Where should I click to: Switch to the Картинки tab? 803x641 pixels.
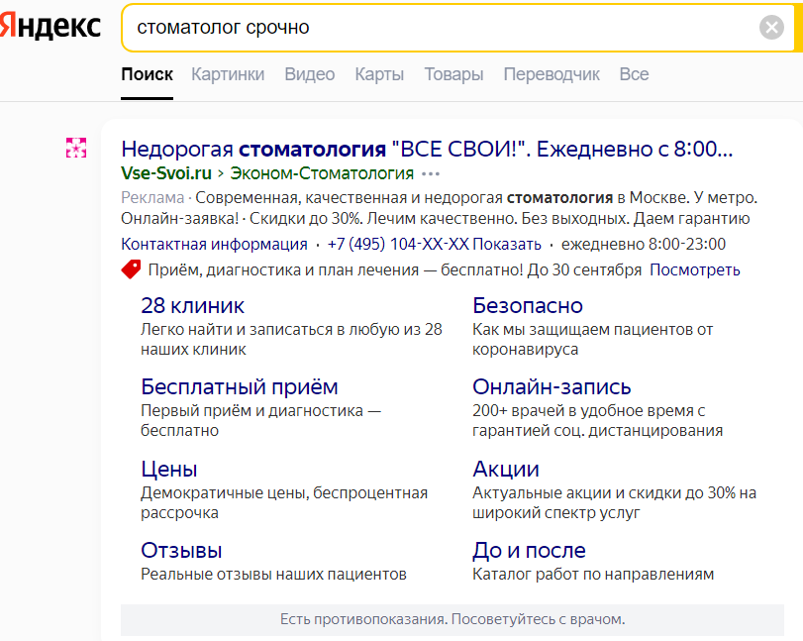pyautogui.click(x=228, y=74)
